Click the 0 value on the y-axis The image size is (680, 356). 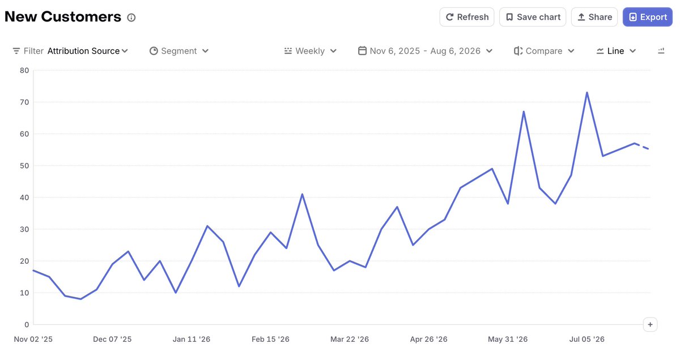26,325
